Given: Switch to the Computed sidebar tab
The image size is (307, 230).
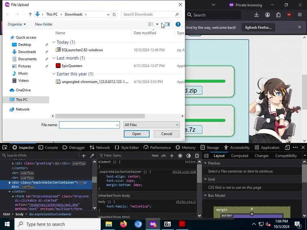Looking at the screenshot, I should click(x=240, y=156).
